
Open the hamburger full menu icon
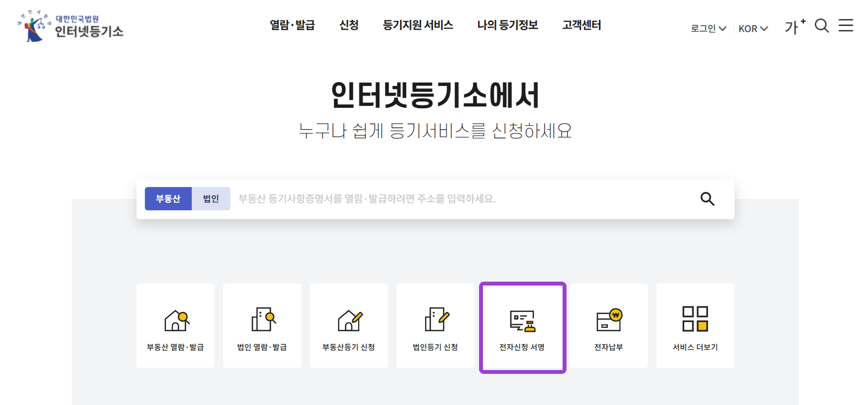click(846, 26)
